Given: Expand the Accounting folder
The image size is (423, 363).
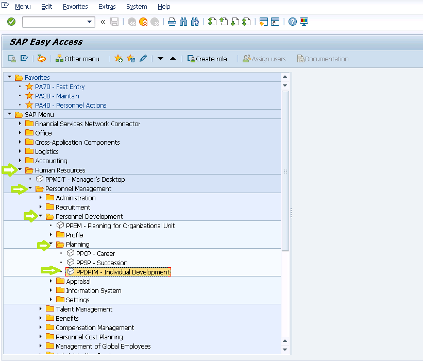Looking at the screenshot, I should click(x=20, y=161).
